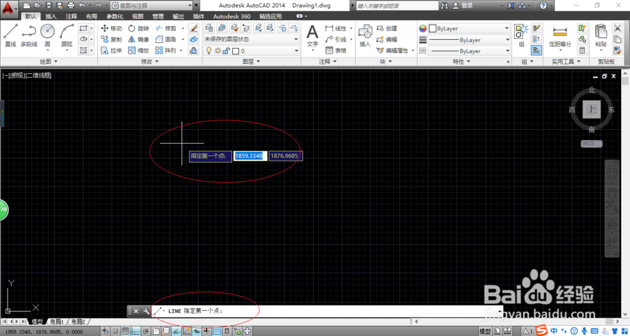Click the 表格 (Table) tool
The image size is (630, 336).
[336, 50]
